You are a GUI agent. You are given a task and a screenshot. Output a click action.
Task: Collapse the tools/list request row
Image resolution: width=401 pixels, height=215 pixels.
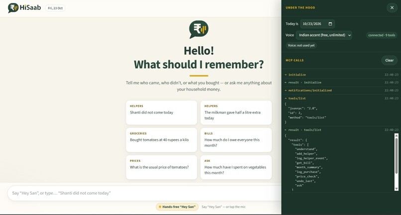[341, 98]
